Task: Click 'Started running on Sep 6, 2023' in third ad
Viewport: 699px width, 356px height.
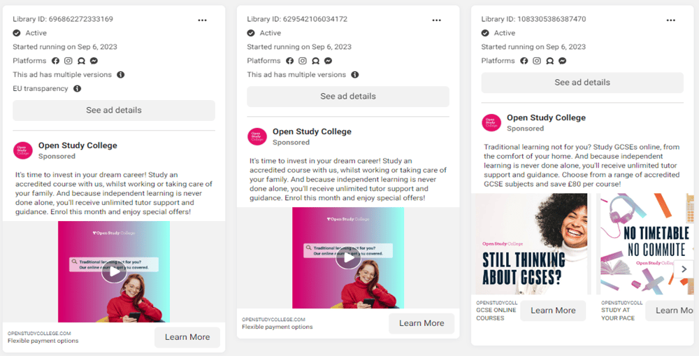Action: 533,47
